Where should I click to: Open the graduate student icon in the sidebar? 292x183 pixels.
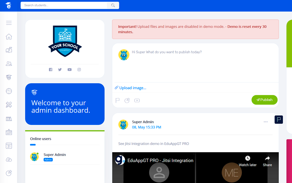pos(9,77)
